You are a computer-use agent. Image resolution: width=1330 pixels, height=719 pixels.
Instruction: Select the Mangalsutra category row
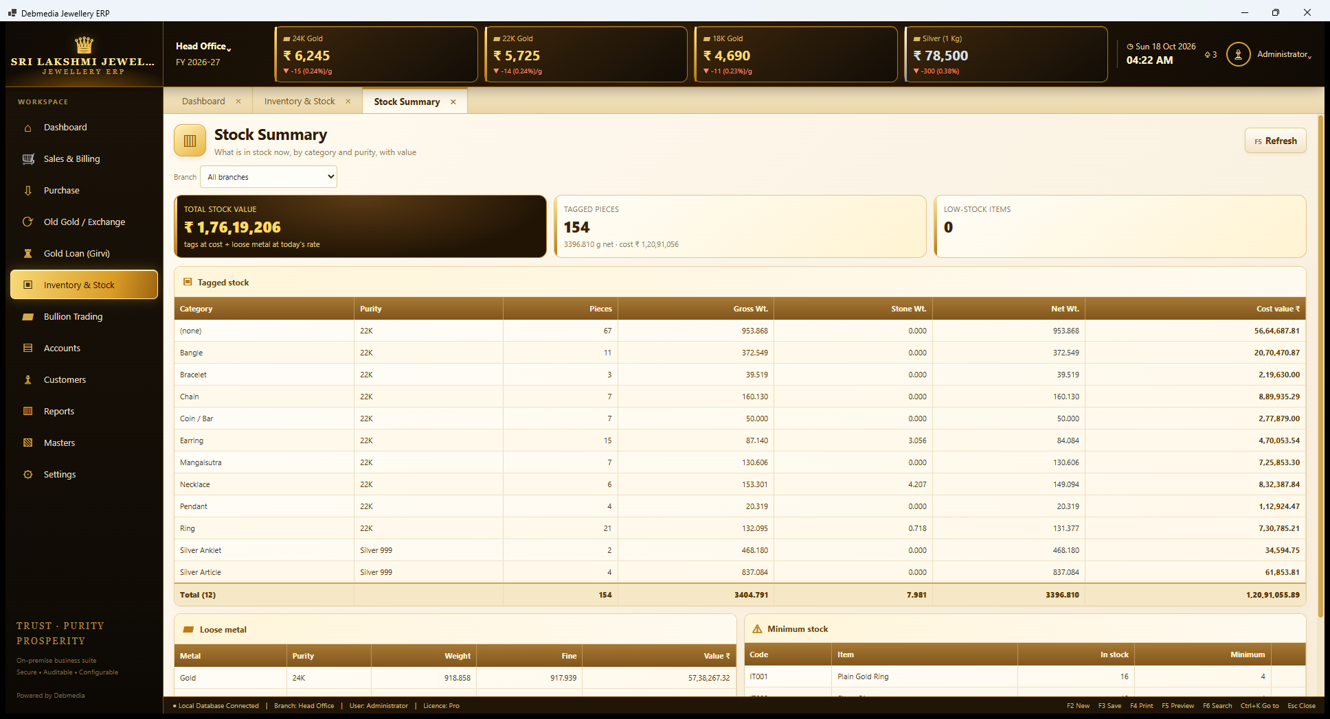740,462
